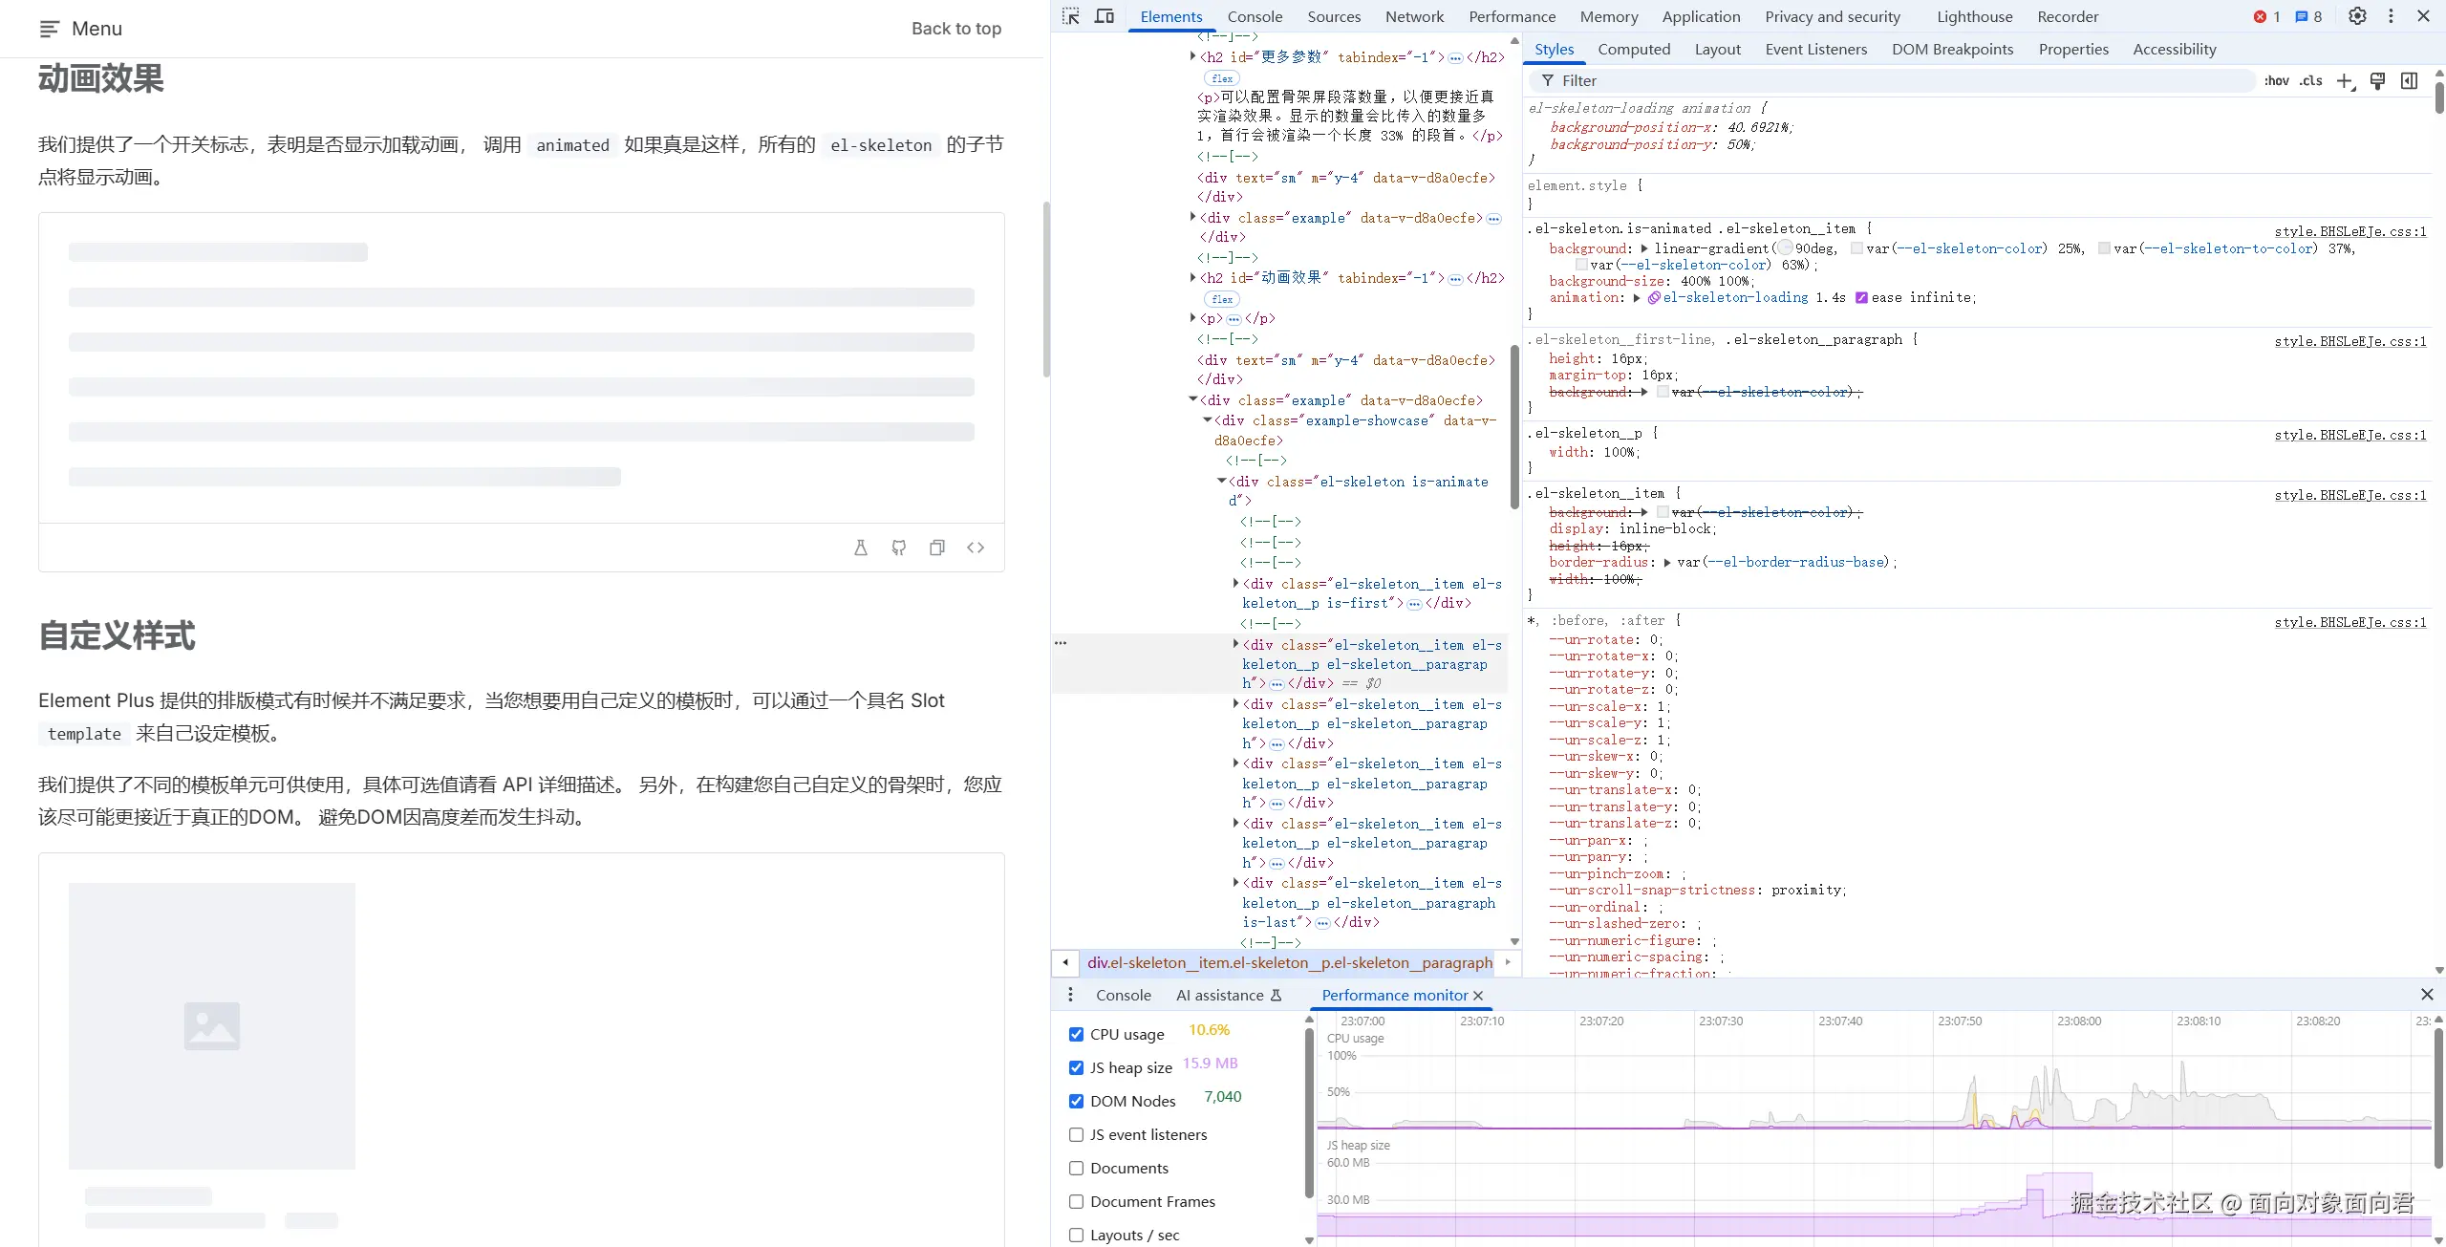Click the new style rule plus icon

2345,81
